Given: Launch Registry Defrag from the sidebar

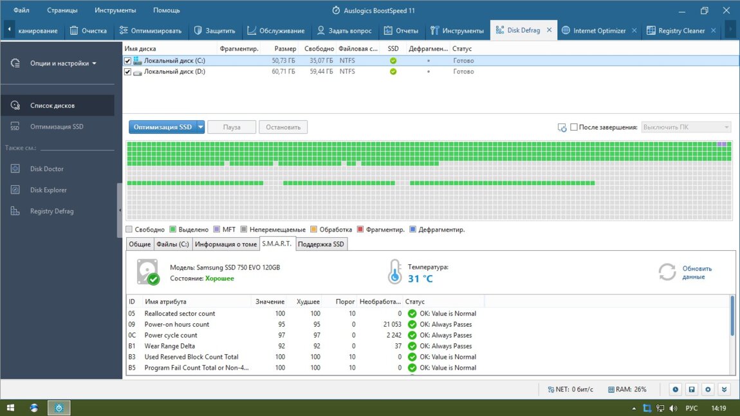Looking at the screenshot, I should click(51, 212).
